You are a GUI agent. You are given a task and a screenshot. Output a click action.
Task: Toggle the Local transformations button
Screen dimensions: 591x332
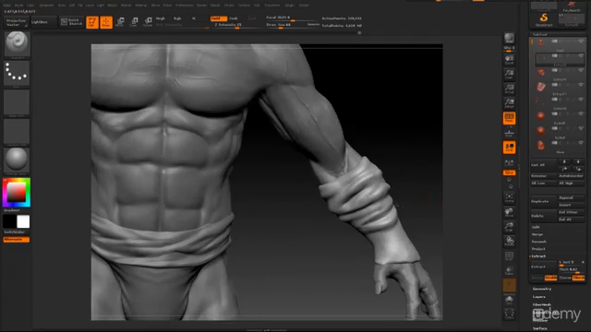[509, 148]
